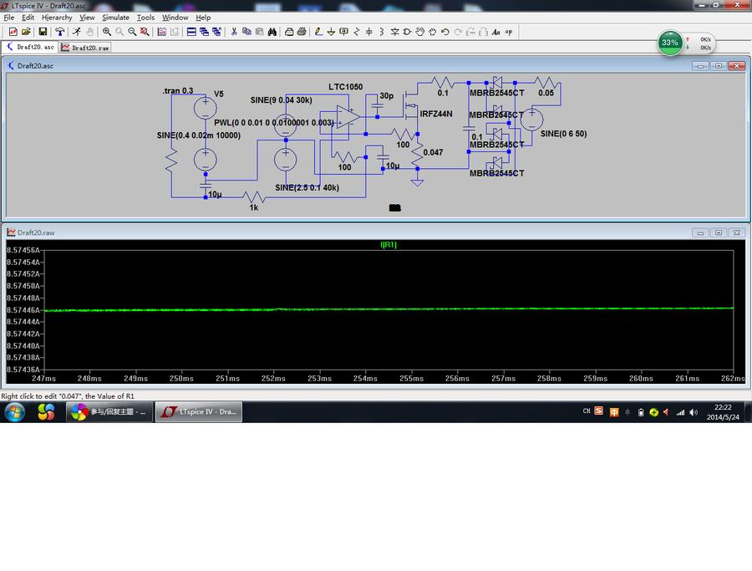Switch to the Draft20.asc tab
Image resolution: width=752 pixels, height=571 pixels.
pos(30,47)
